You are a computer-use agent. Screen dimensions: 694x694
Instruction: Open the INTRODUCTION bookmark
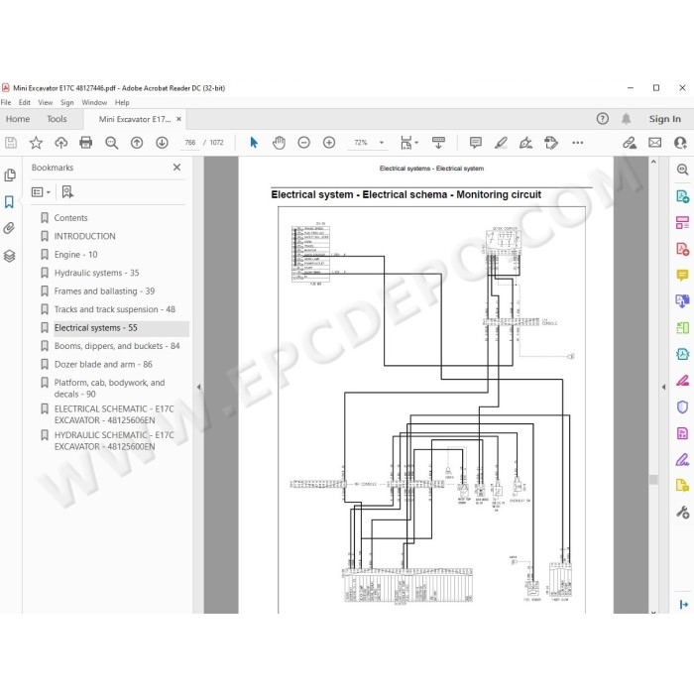[84, 236]
